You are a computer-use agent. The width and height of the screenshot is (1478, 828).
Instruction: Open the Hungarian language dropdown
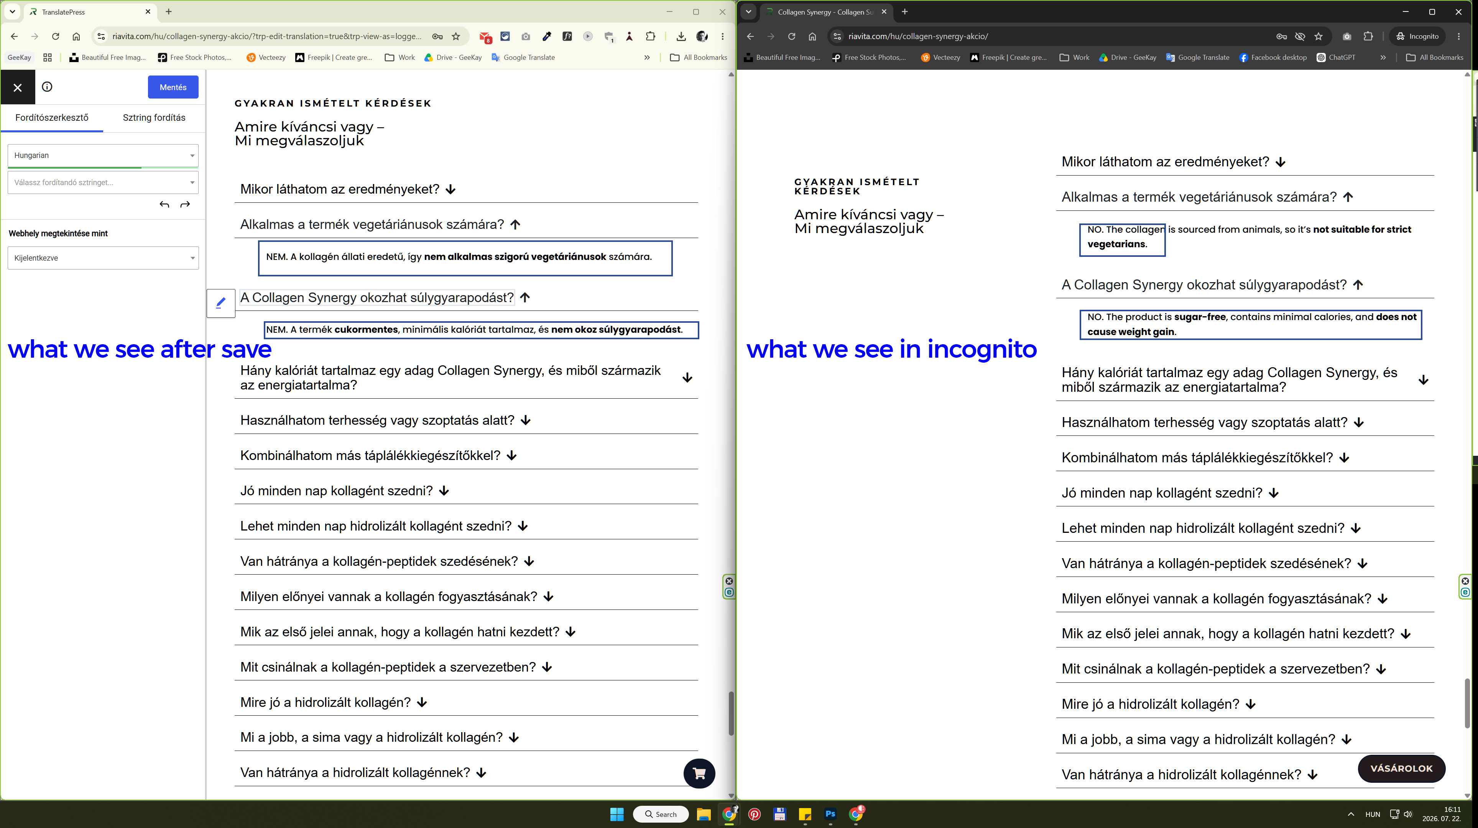tap(103, 156)
